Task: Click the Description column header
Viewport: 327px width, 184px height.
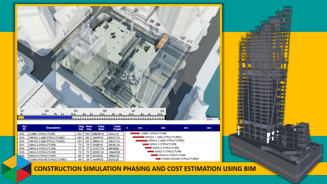Action: 53,128
